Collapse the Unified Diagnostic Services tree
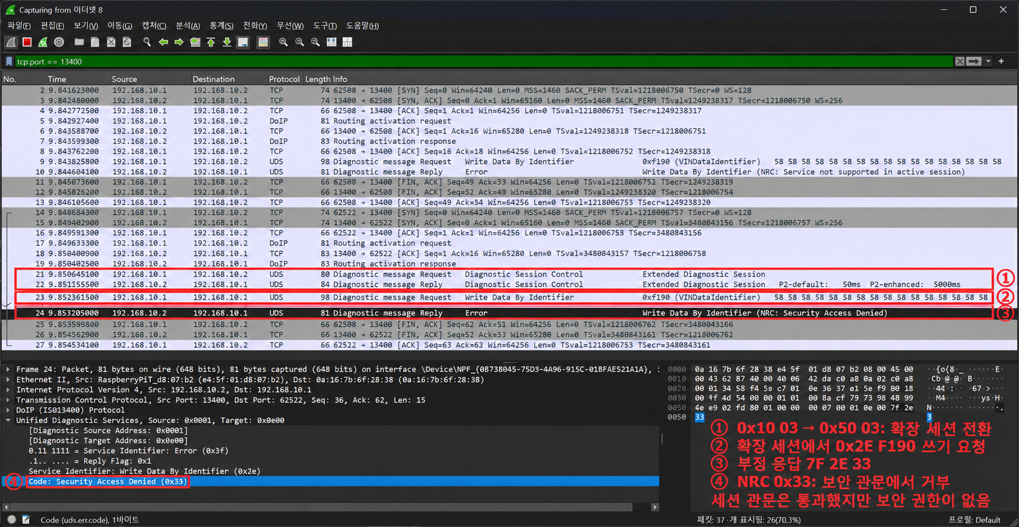The image size is (1019, 527). click(x=8, y=420)
